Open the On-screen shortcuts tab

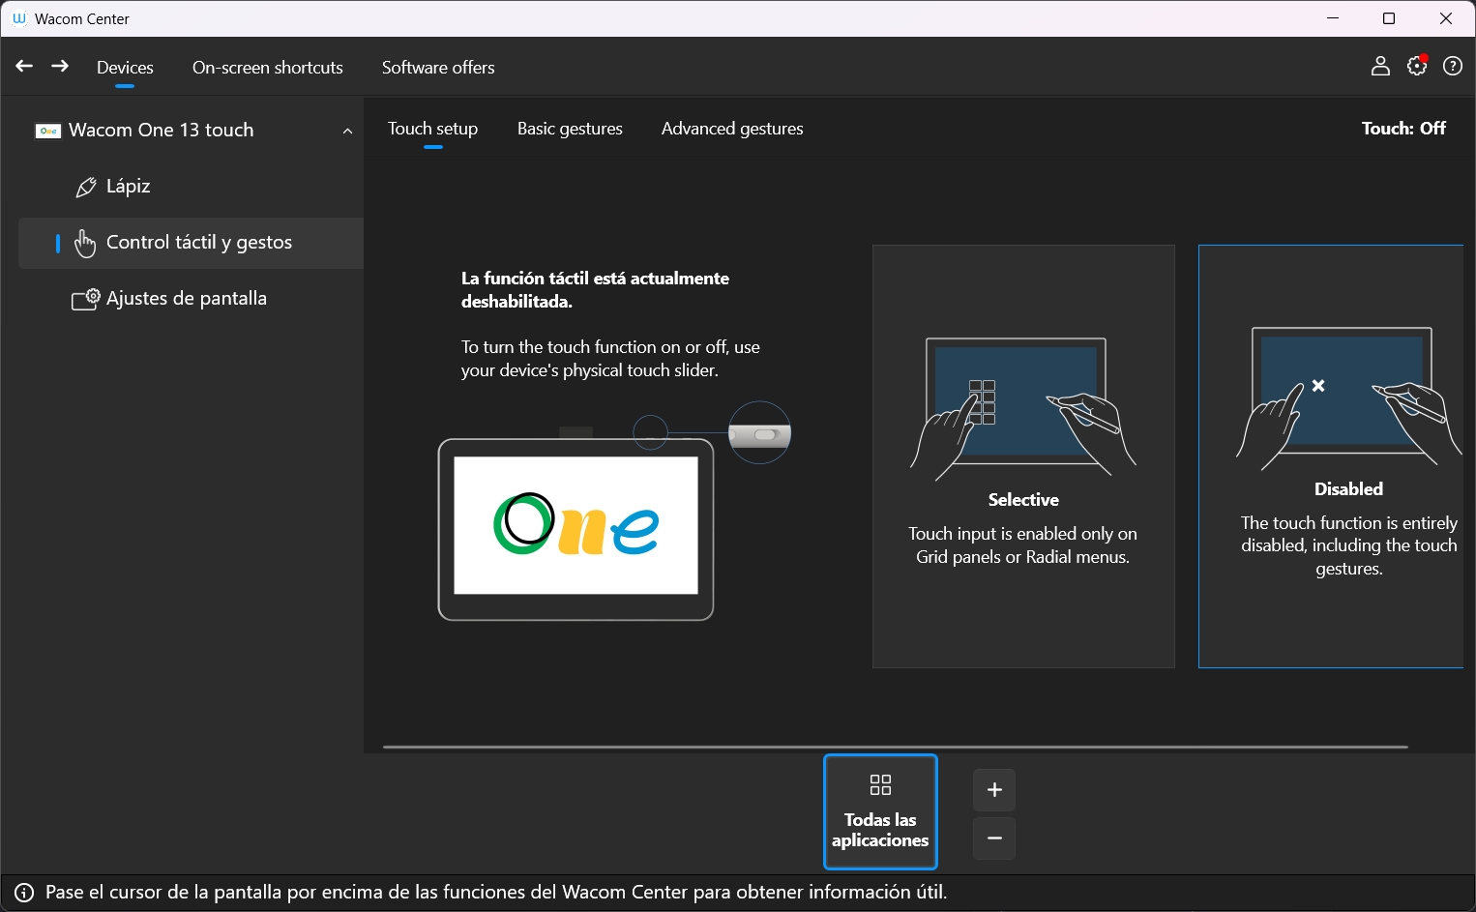click(x=268, y=68)
